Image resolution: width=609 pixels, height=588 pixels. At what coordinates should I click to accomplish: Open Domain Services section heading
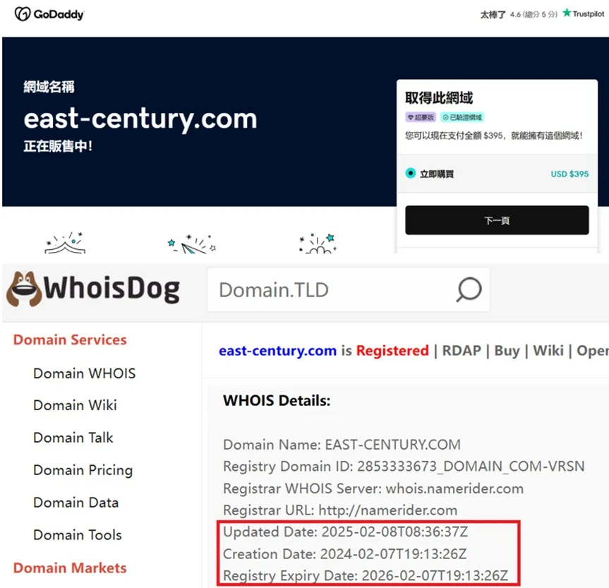click(x=70, y=340)
